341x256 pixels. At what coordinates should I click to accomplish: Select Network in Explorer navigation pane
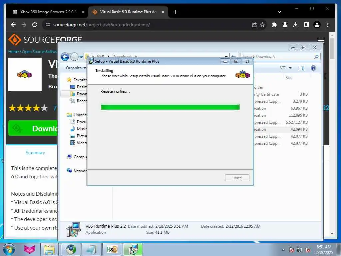pos(77,171)
